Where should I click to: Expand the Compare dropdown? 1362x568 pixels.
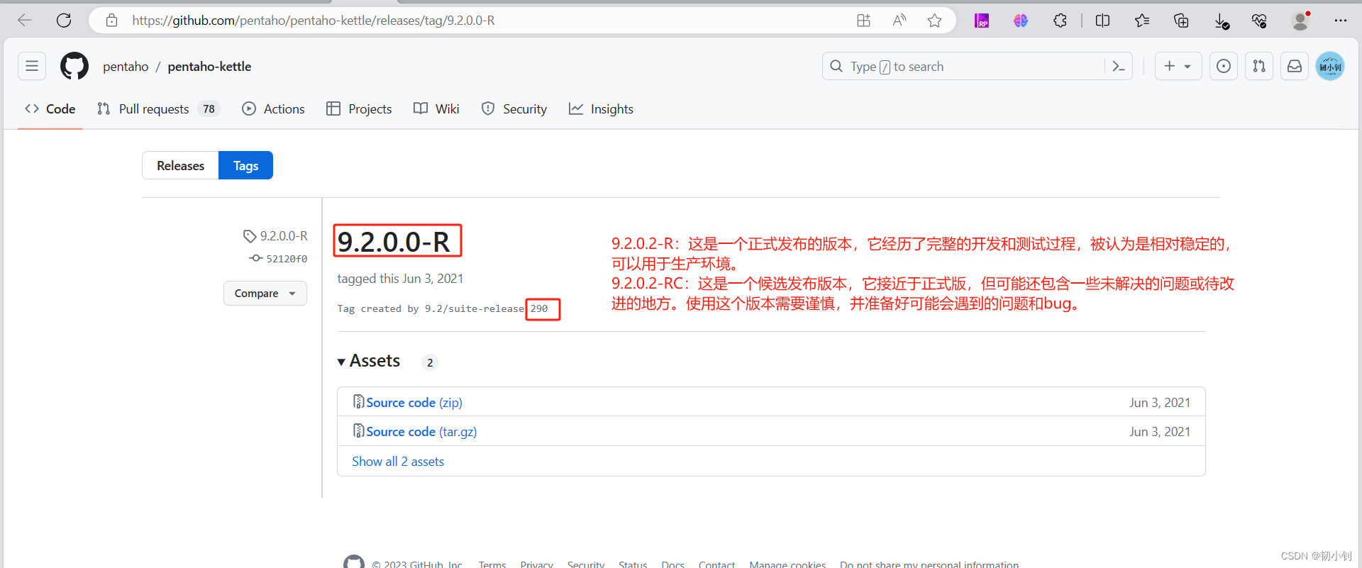pos(265,294)
